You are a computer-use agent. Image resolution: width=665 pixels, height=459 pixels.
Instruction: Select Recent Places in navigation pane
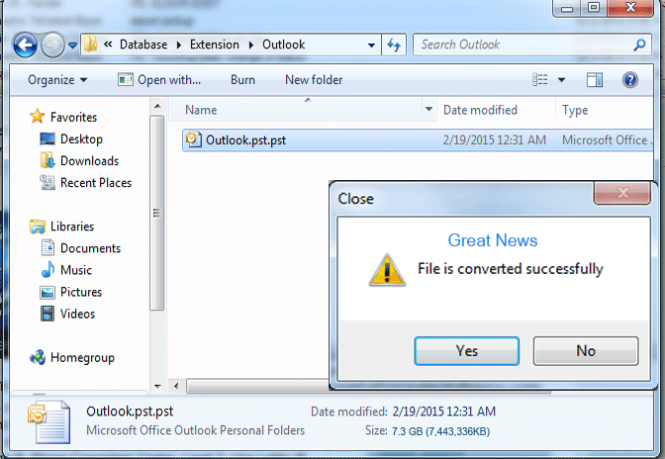click(x=95, y=183)
